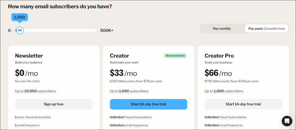
Task: Click Creator Pro's 'Up to 1,000 subscribers' text
Action: (224, 91)
